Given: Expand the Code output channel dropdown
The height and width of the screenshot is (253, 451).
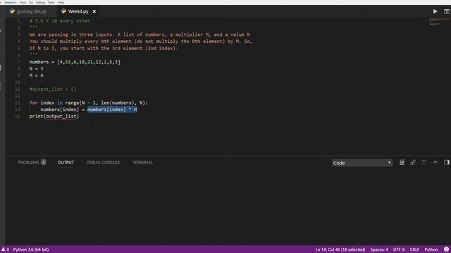Looking at the screenshot, I should 362,162.
